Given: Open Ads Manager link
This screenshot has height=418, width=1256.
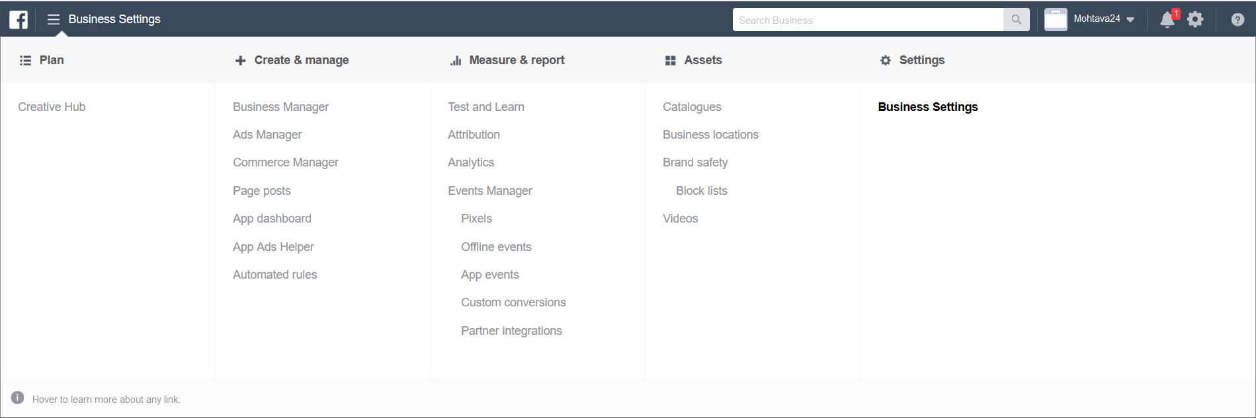Looking at the screenshot, I should click(267, 135).
